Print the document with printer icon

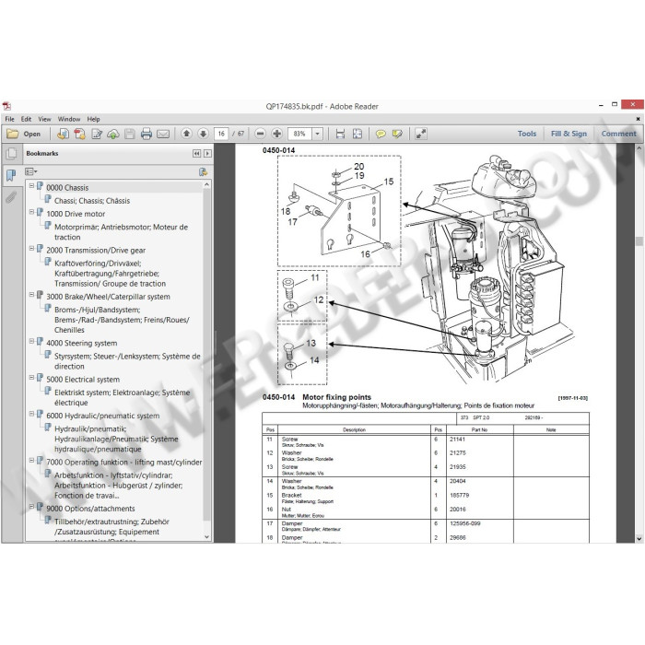click(146, 134)
